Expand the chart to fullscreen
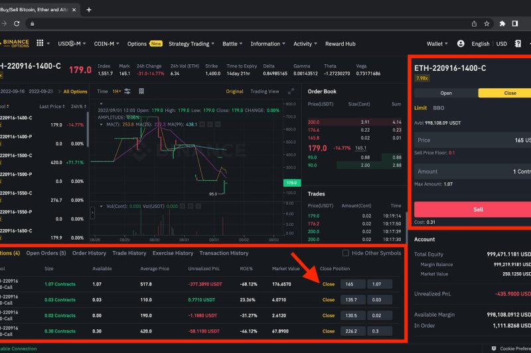The height and width of the screenshot is (353, 531). (291, 91)
